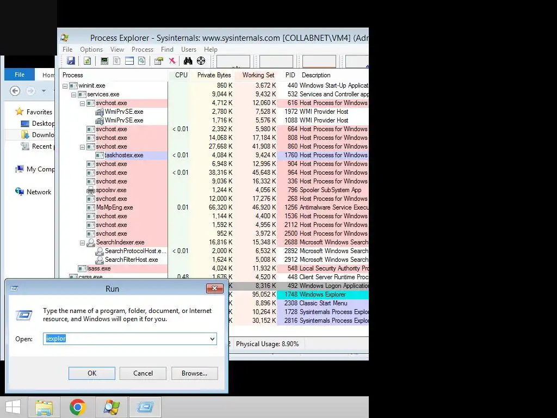
Task: Click the icon beside SearchIndexer.exe
Action: pos(91,242)
